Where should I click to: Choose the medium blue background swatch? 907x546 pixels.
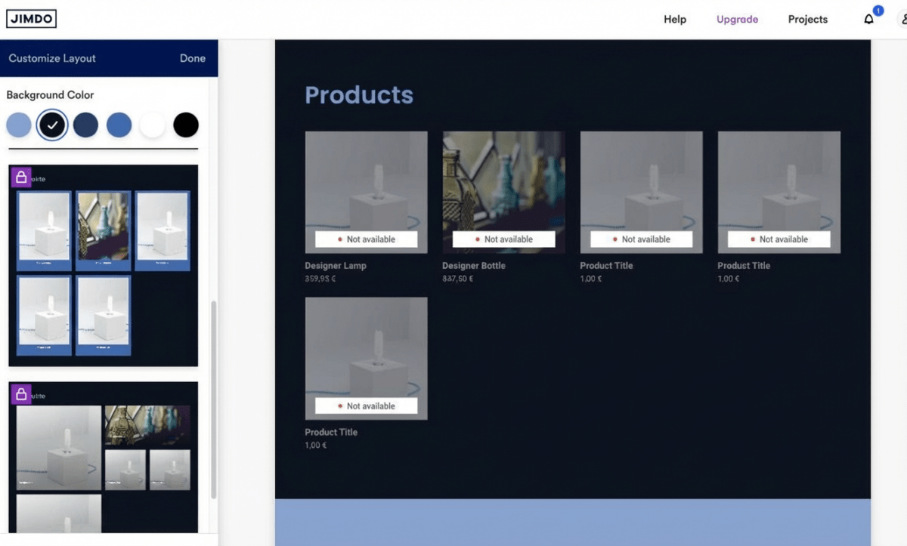[119, 125]
